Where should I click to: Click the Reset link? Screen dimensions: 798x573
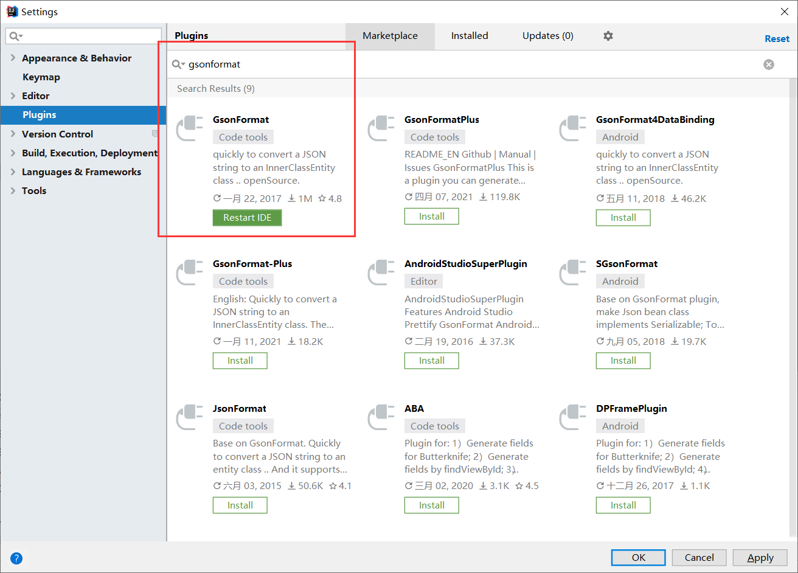pos(777,38)
